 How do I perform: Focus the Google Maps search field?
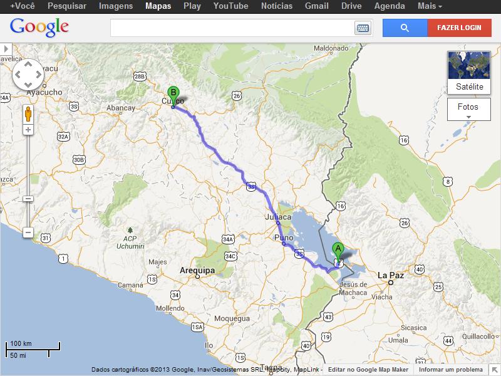pos(232,28)
